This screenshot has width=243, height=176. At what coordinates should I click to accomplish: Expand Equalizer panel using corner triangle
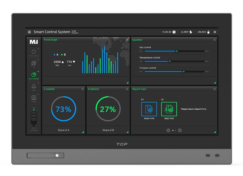[215, 83]
